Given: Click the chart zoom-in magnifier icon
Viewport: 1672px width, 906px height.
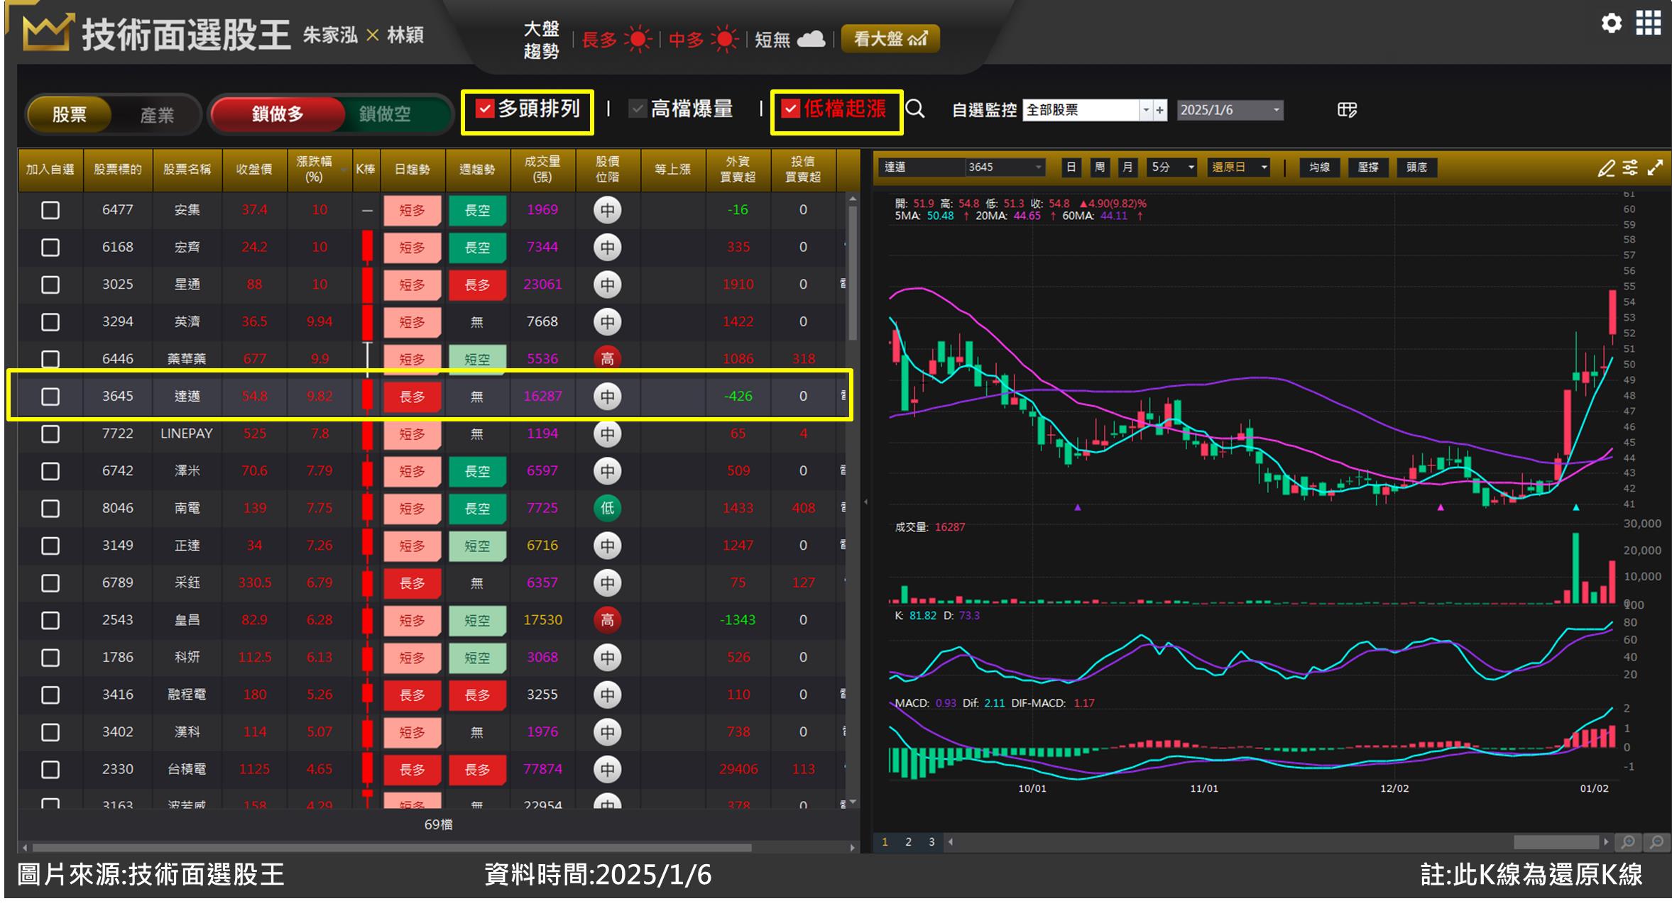Looking at the screenshot, I should pos(1628,842).
